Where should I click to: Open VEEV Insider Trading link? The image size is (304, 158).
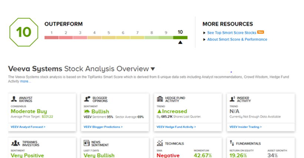[245, 127]
